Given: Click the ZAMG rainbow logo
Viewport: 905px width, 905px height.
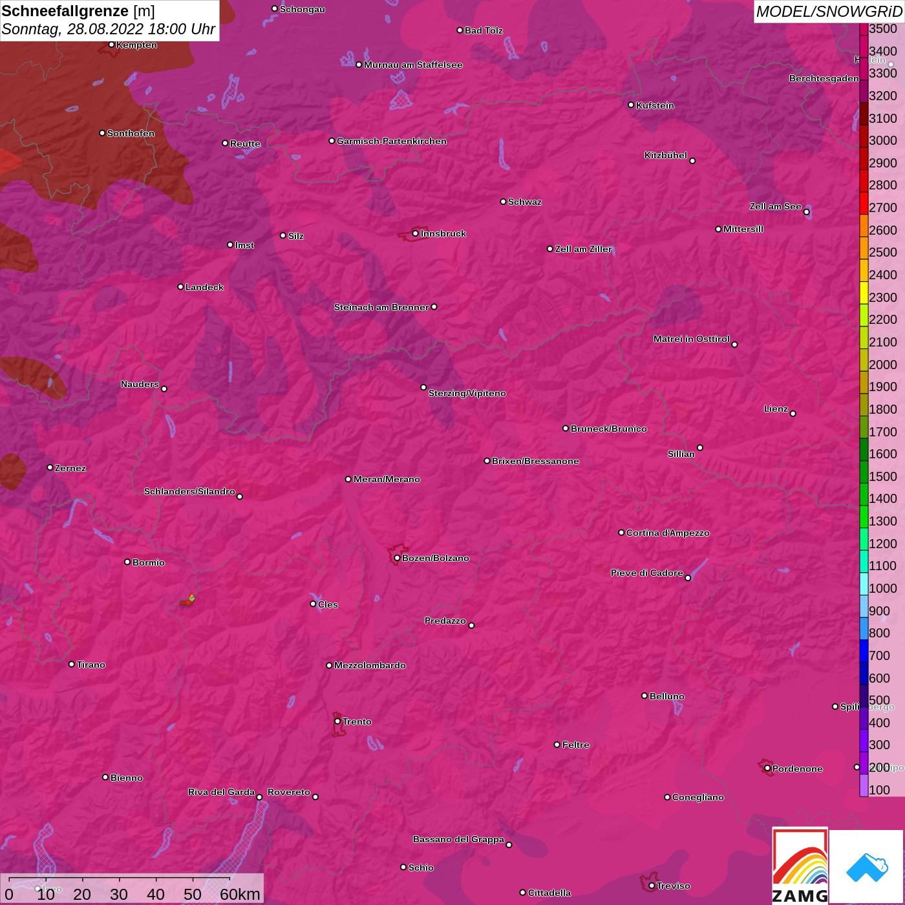Looking at the screenshot, I should 800,866.
